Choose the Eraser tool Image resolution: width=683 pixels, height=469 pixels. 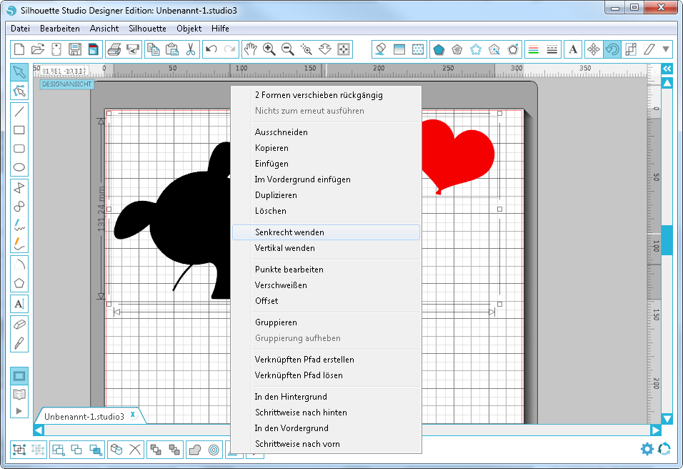pyautogui.click(x=19, y=323)
